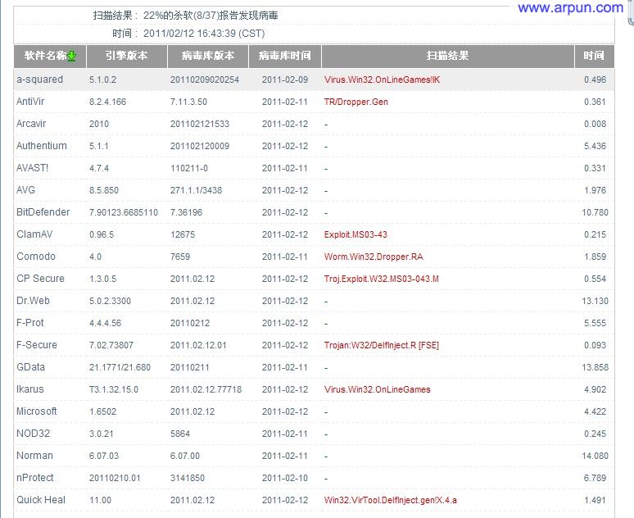Select the Comodo software name
634x518 pixels.
[x=36, y=257]
